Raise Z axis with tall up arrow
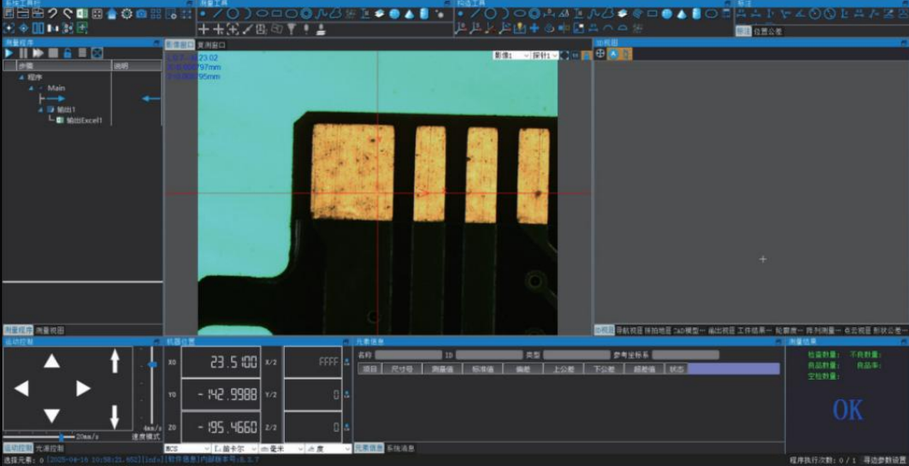The image size is (909, 466). point(115,361)
